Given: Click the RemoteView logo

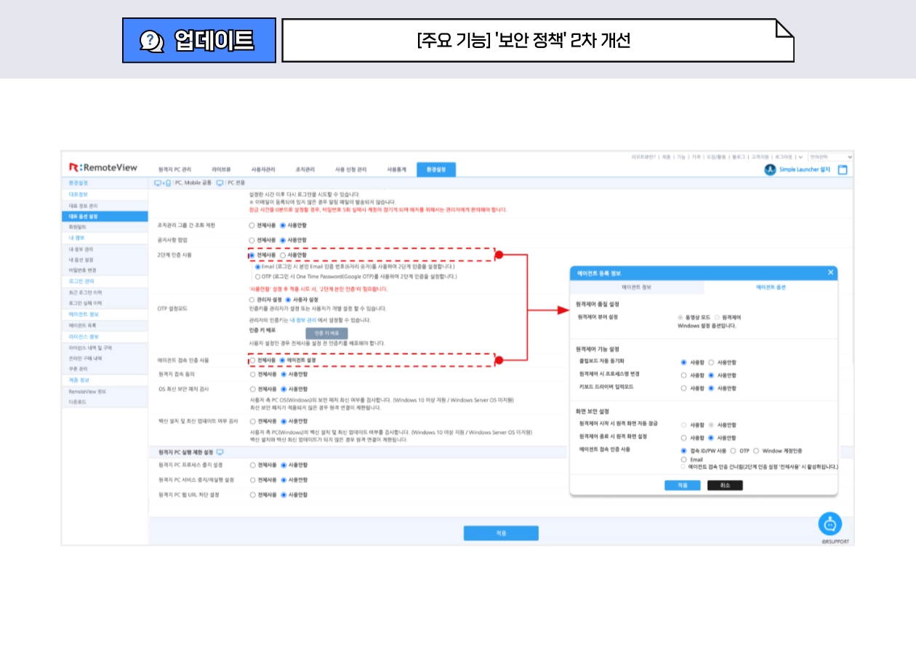Looking at the screenshot, I should (103, 167).
